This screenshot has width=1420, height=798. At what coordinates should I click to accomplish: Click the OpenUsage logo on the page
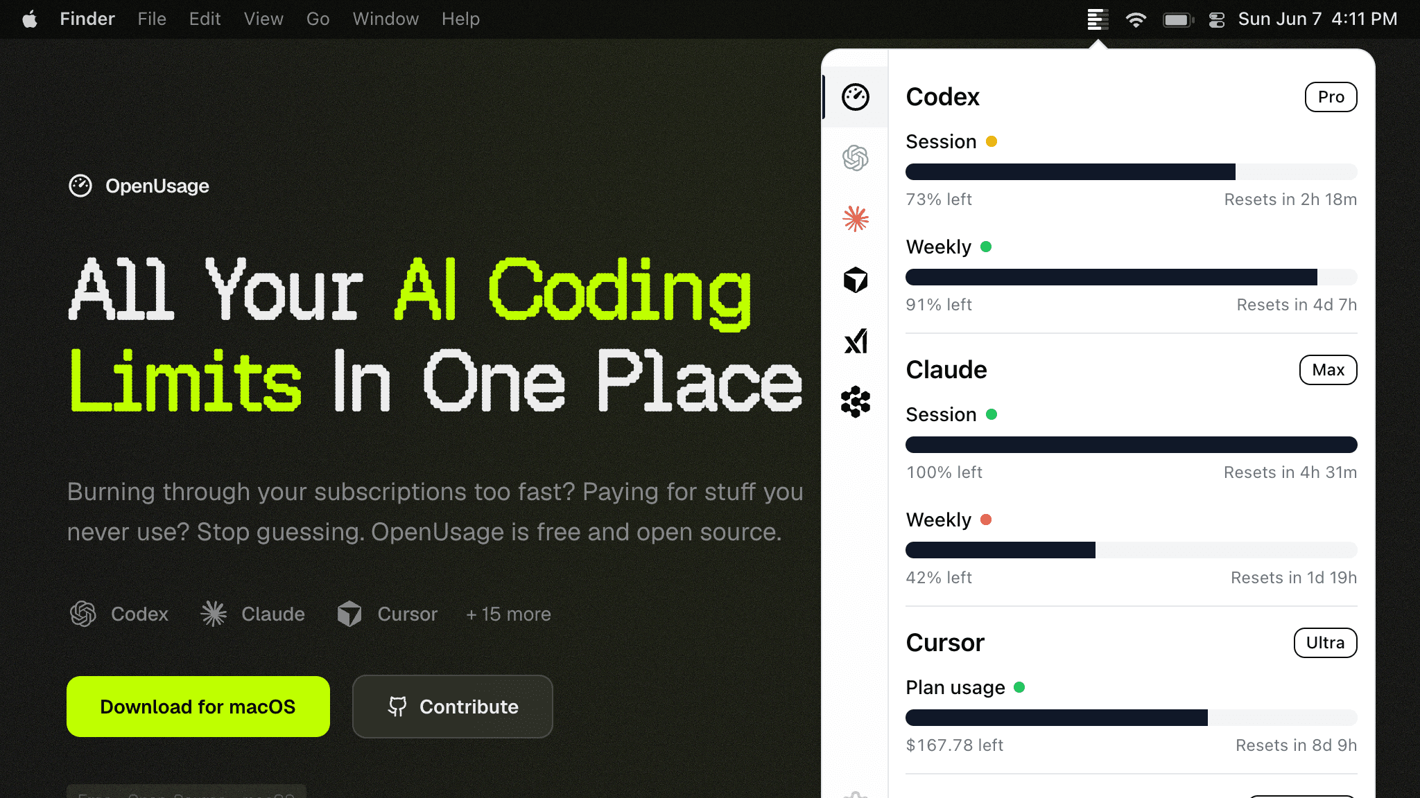pyautogui.click(x=139, y=186)
